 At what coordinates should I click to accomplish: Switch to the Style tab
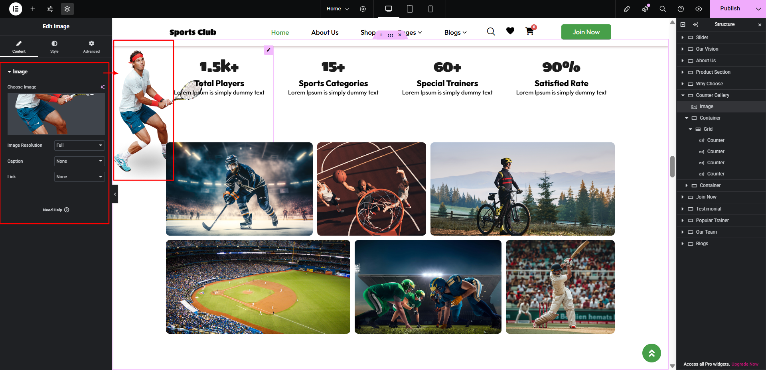pos(54,47)
